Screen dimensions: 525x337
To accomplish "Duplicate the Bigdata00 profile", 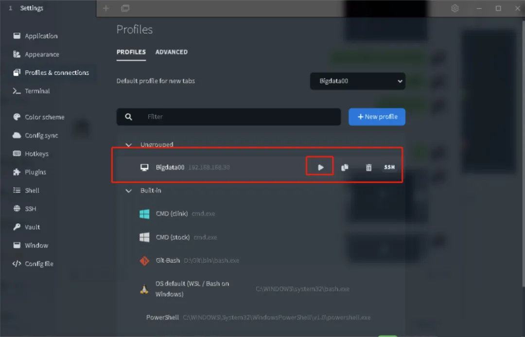I will click(x=345, y=167).
